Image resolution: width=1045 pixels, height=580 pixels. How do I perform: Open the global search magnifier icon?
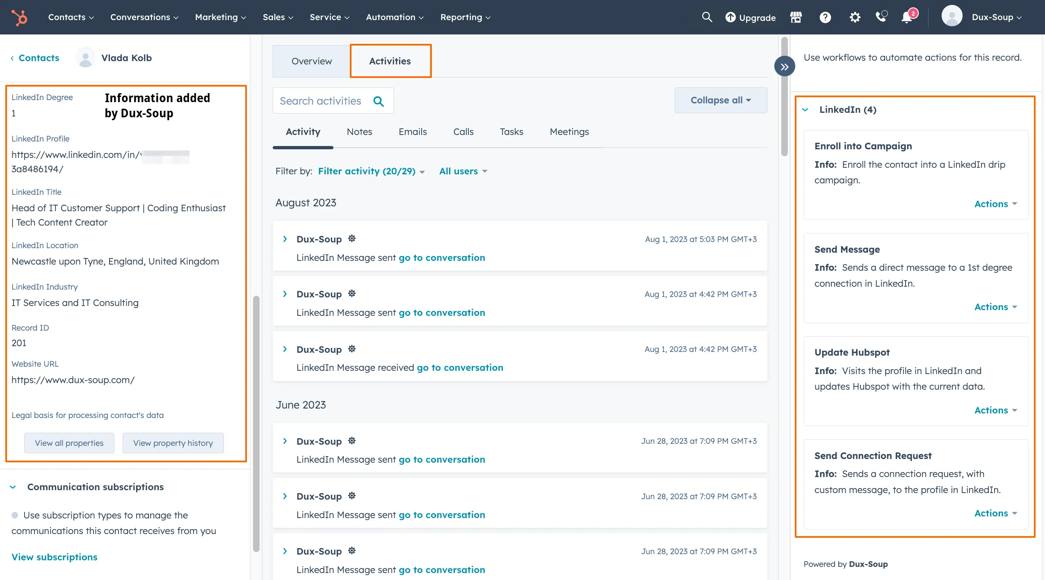coord(707,17)
